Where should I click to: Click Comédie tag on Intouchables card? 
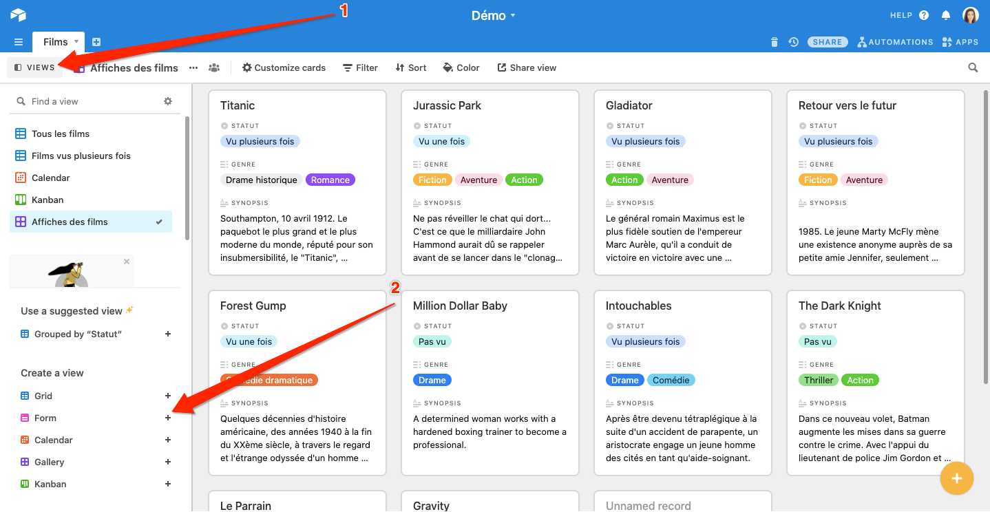coord(671,380)
